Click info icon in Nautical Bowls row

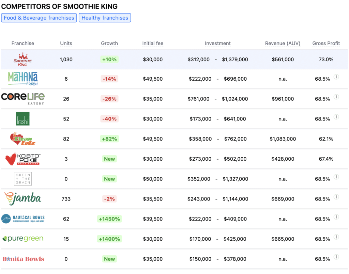pos(336,217)
